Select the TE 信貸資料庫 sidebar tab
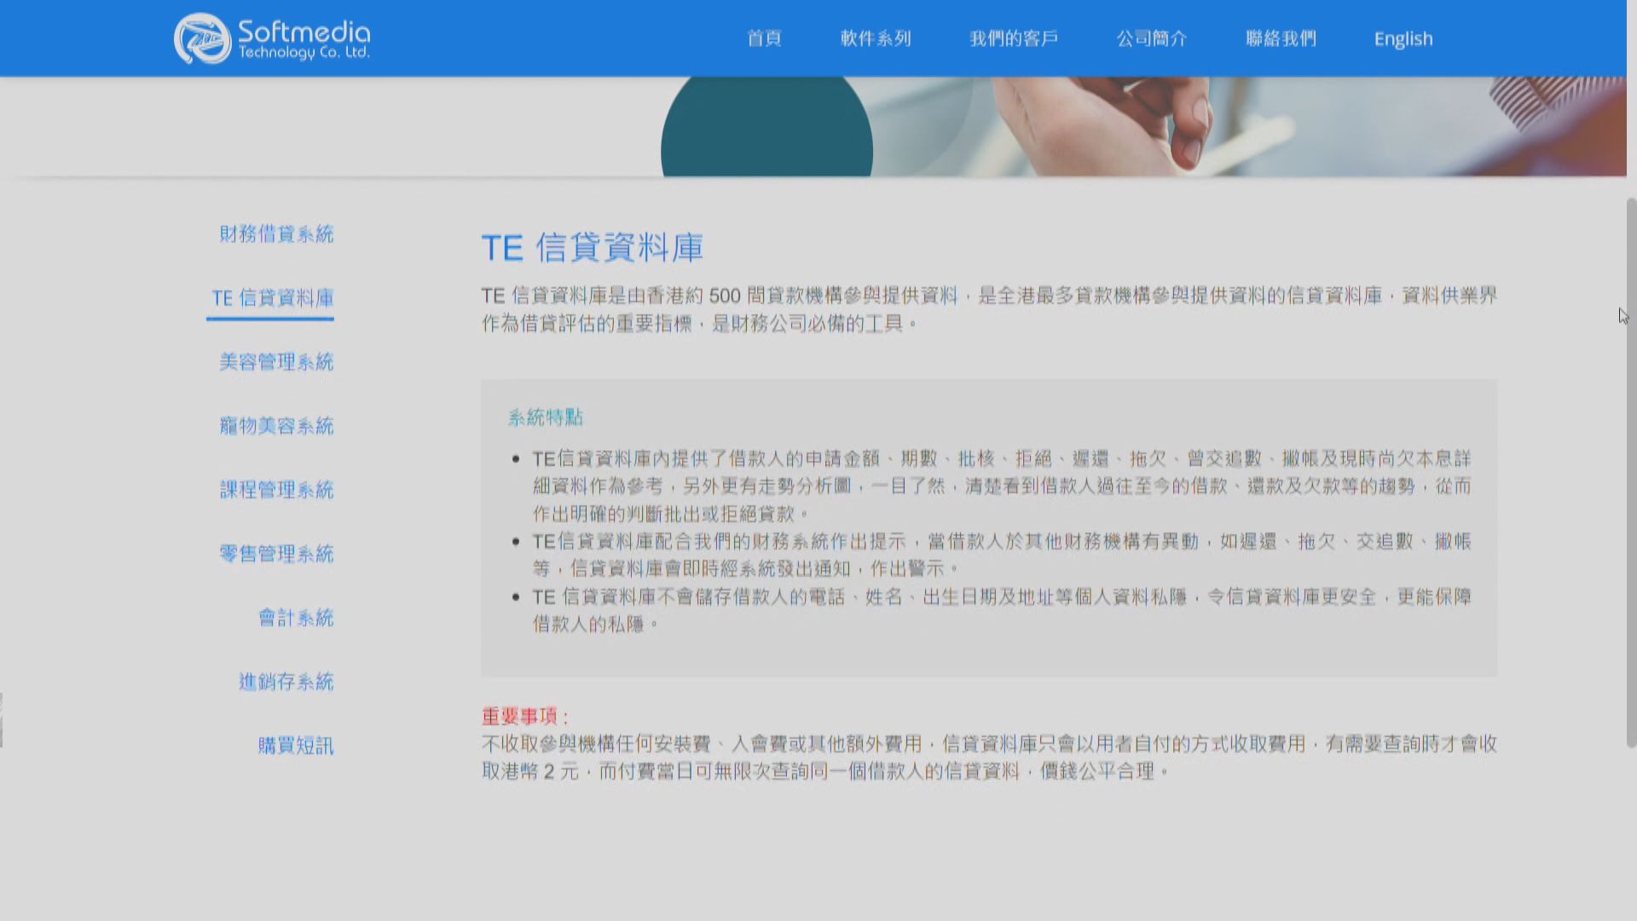This screenshot has height=921, width=1637. [x=272, y=298]
